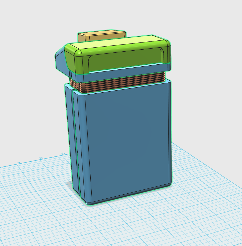Click the "75" grid ruler label
242x246 pixels.
pyautogui.click(x=18, y=162)
